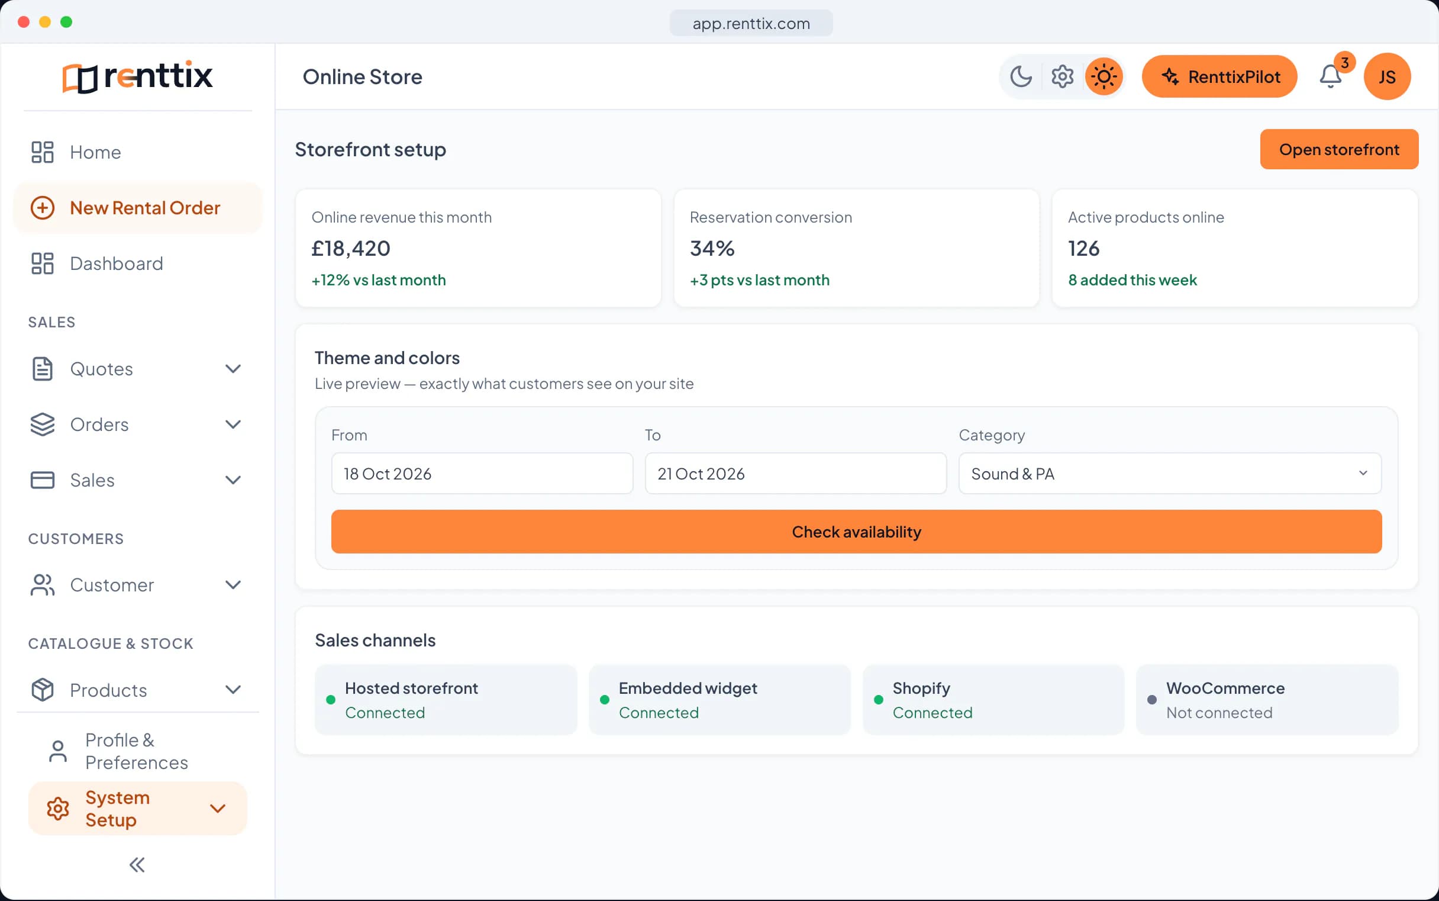Image resolution: width=1439 pixels, height=901 pixels.
Task: Expand the Customer menu chevron
Action: (x=233, y=585)
